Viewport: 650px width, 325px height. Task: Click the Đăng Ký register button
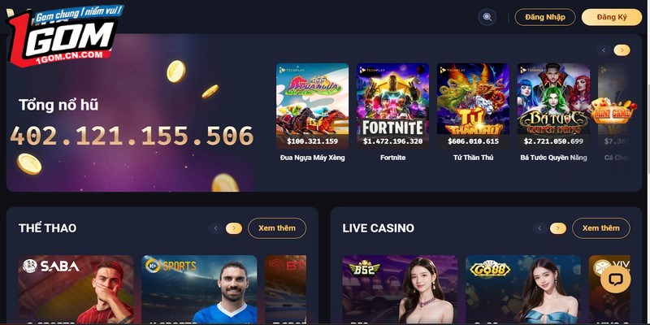(612, 17)
